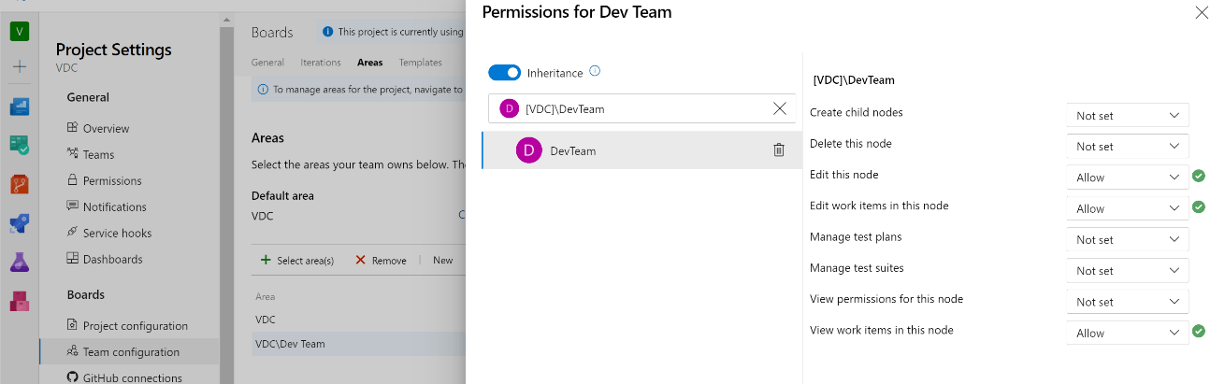Image resolution: width=1225 pixels, height=384 pixels.
Task: Delete DevTeam using the trash icon
Action: coord(779,150)
